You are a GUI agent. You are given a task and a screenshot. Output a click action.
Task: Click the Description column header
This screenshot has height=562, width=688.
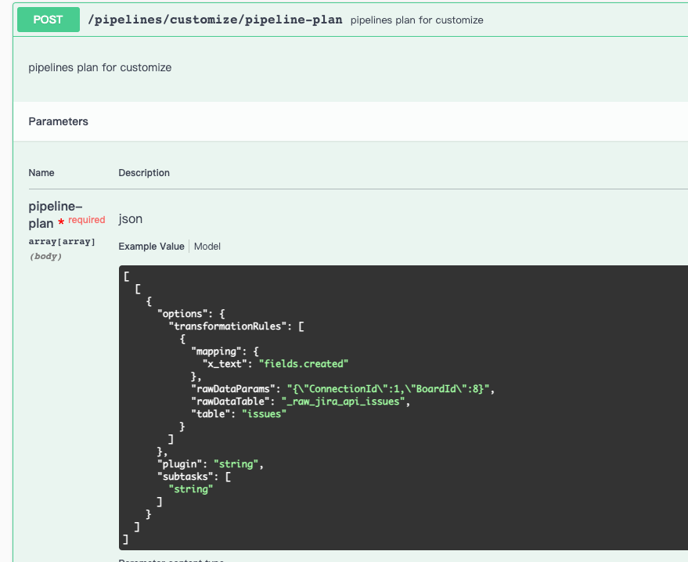click(144, 173)
